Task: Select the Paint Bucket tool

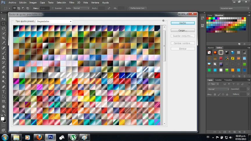Action: click(3, 72)
